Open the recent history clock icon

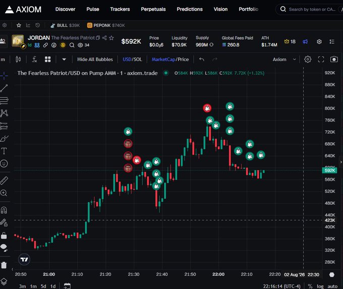(x=38, y=25)
